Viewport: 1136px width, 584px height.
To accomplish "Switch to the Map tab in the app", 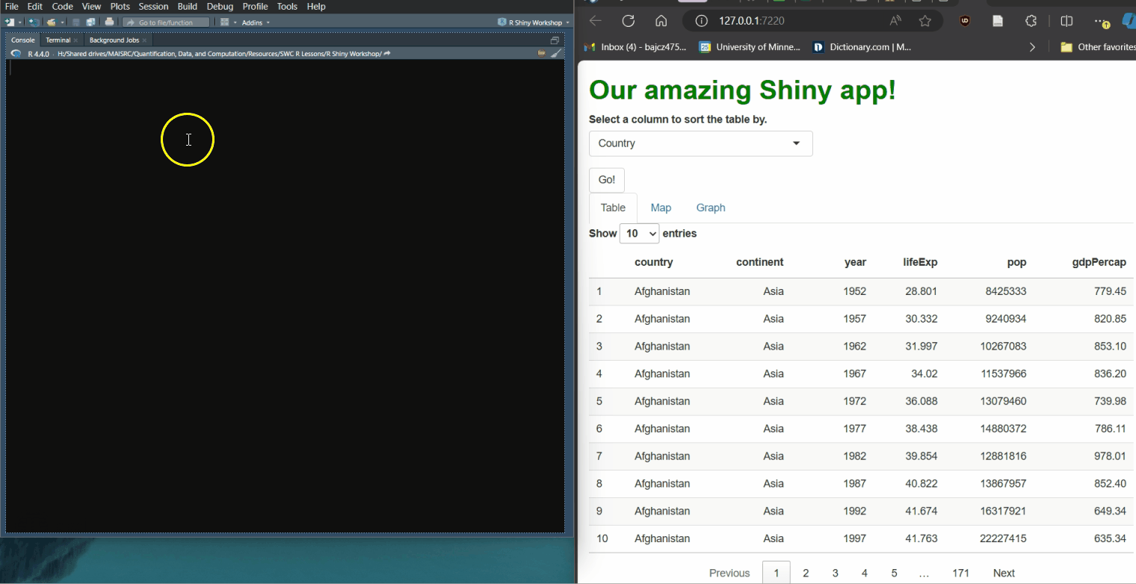I will coord(661,208).
